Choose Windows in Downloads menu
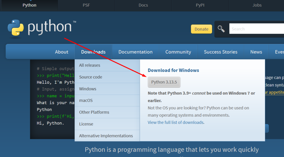284x157 pixels. [107, 89]
